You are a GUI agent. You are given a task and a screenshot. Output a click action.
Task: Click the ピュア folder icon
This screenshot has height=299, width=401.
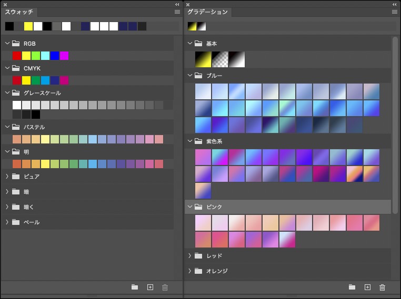pos(16,176)
